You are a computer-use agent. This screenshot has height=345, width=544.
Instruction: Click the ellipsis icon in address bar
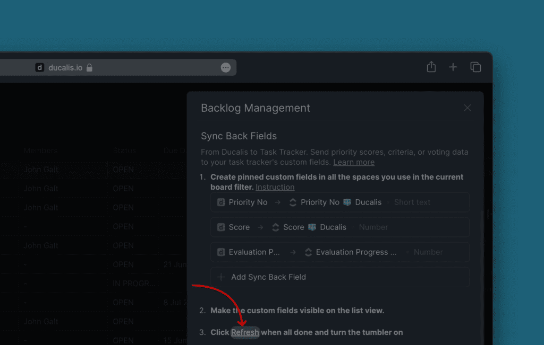click(226, 68)
